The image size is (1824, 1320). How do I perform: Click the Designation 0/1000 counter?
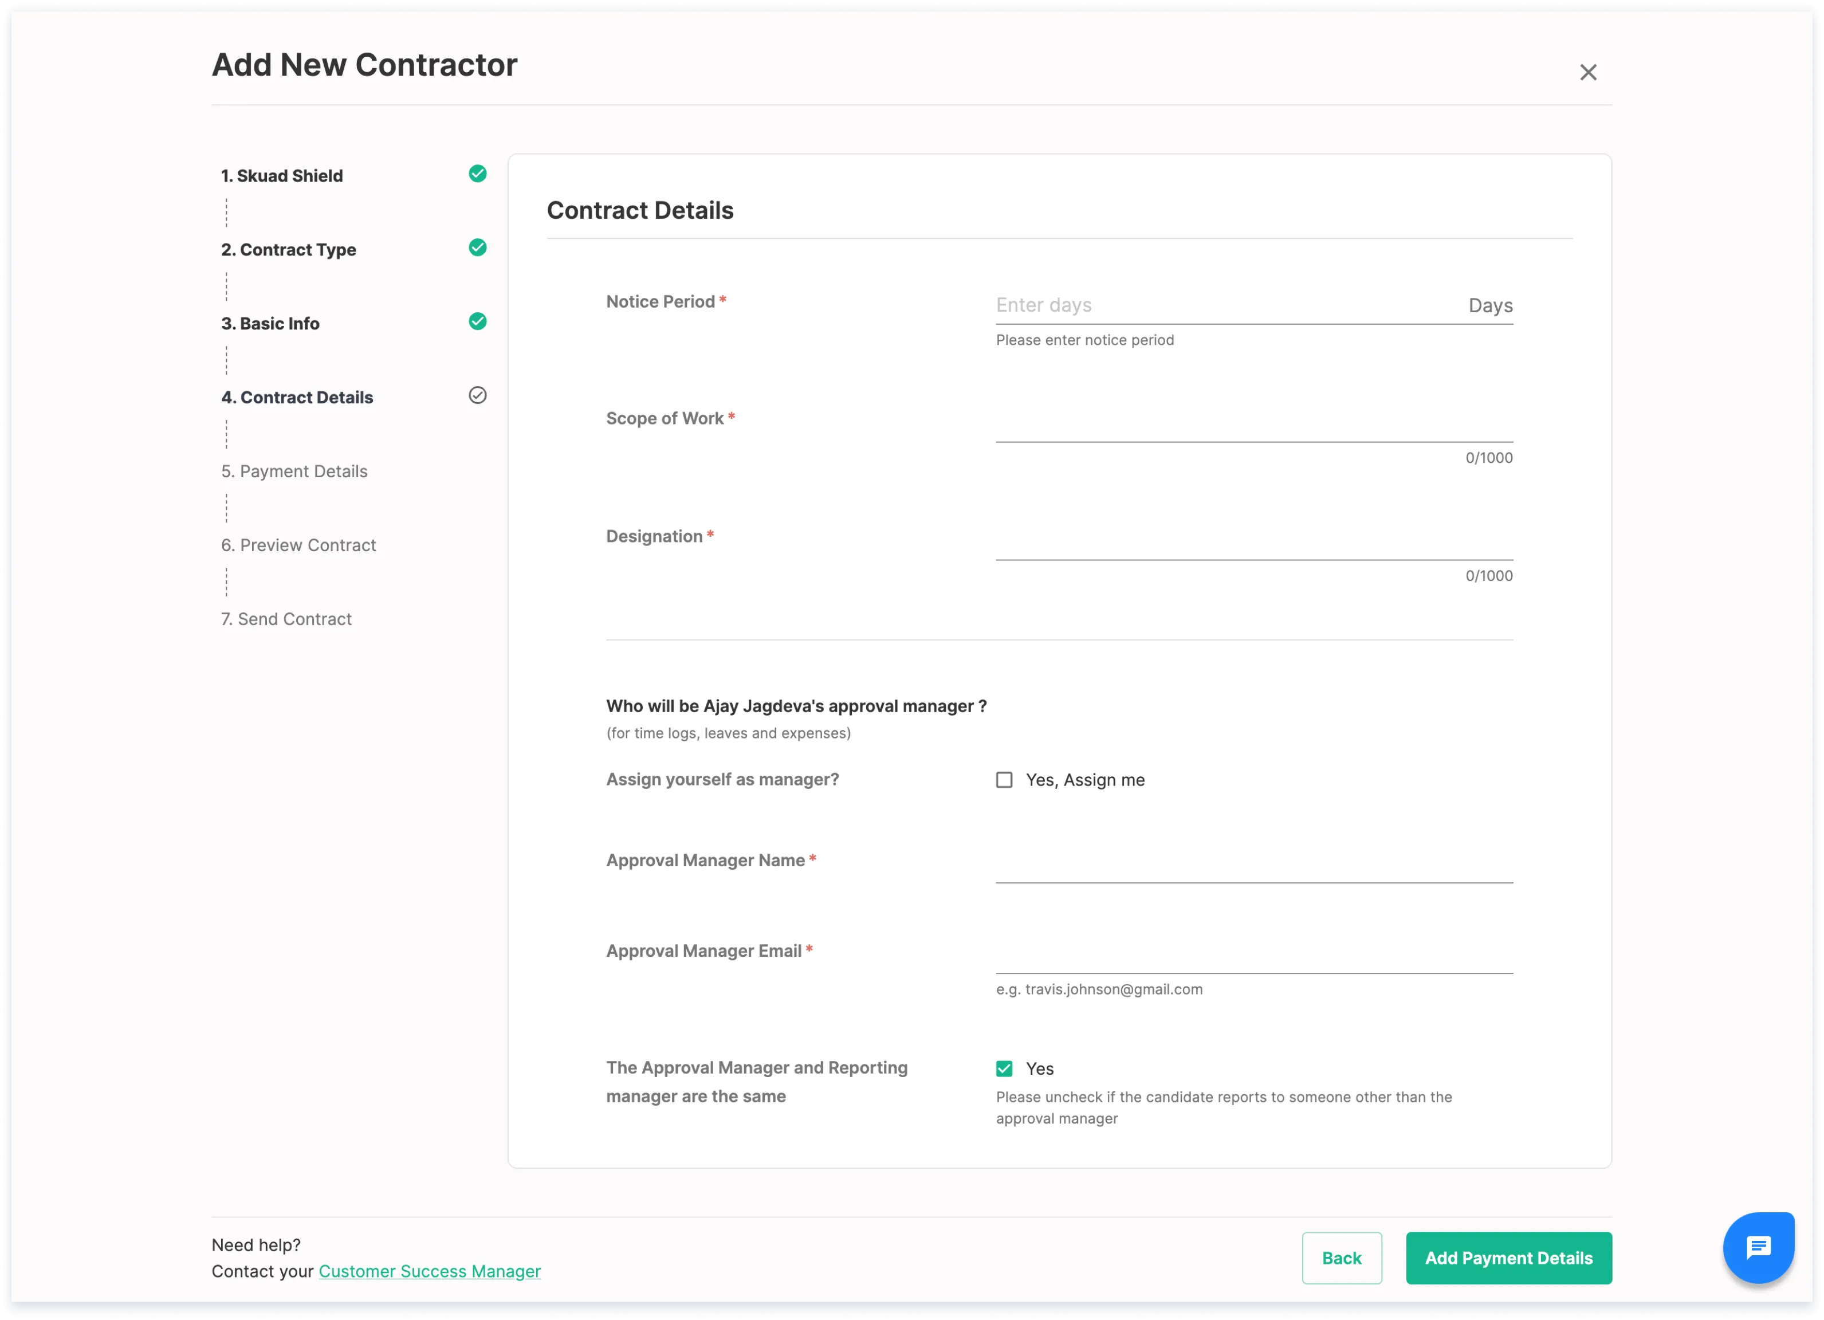click(x=1489, y=576)
